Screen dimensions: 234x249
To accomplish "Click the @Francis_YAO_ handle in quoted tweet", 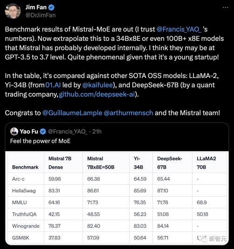I will click(68, 131).
